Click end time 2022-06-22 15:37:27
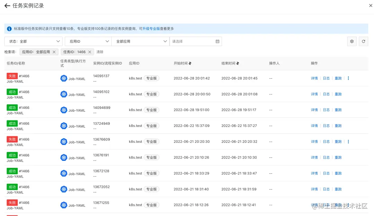 click(239, 126)
